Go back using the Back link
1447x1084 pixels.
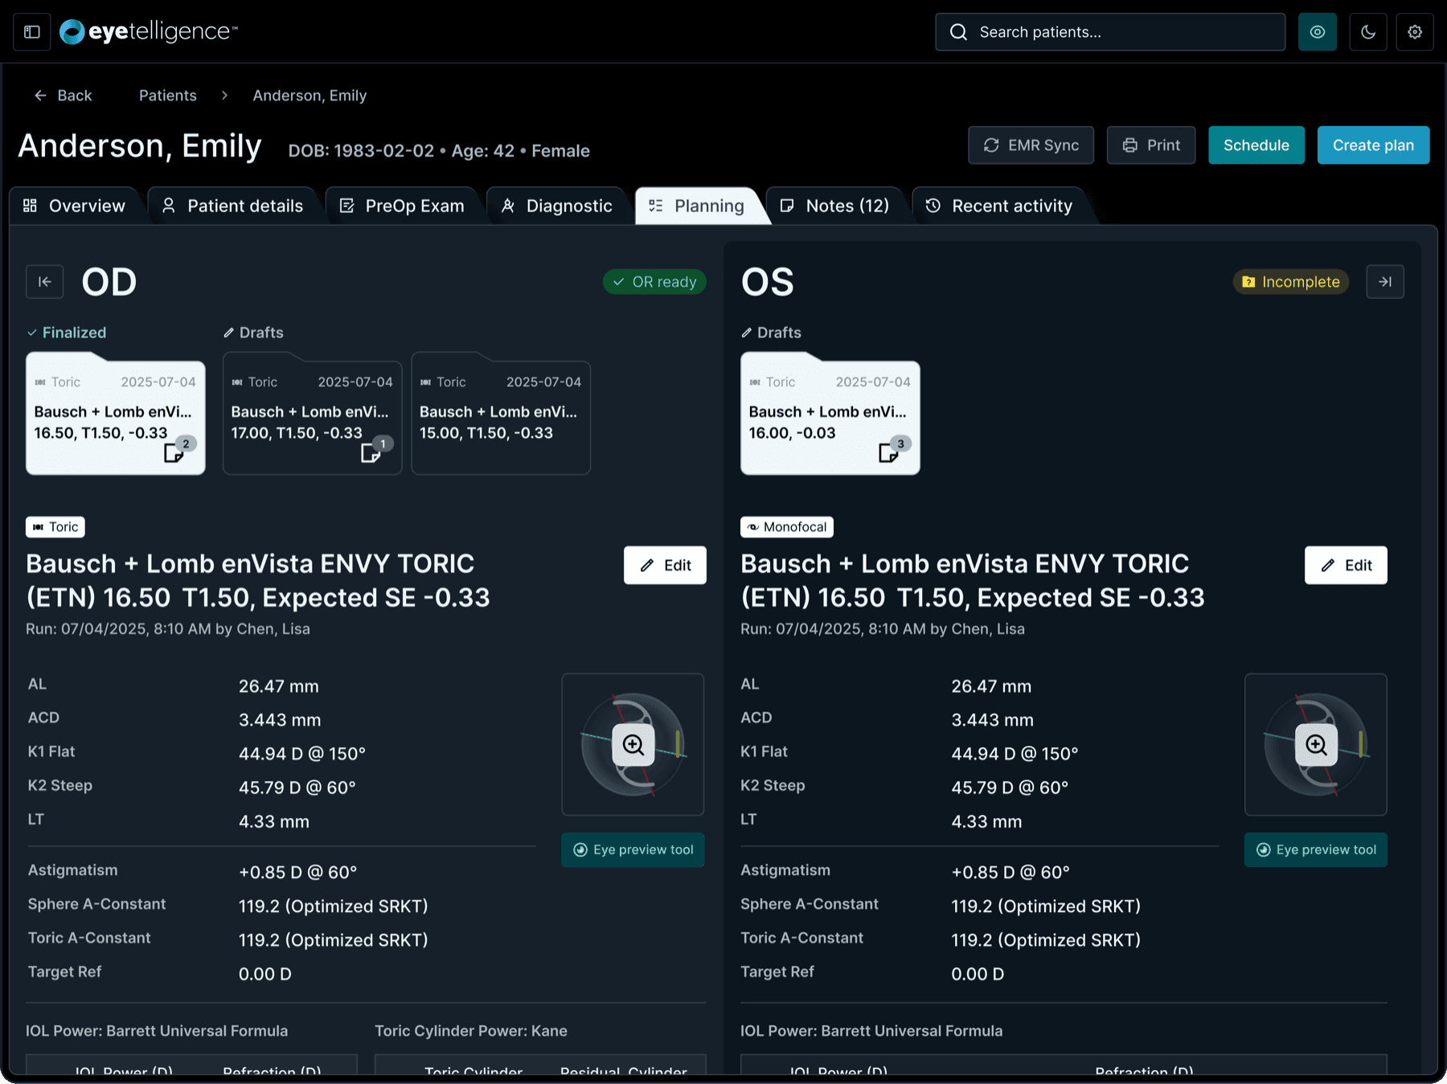(x=63, y=96)
